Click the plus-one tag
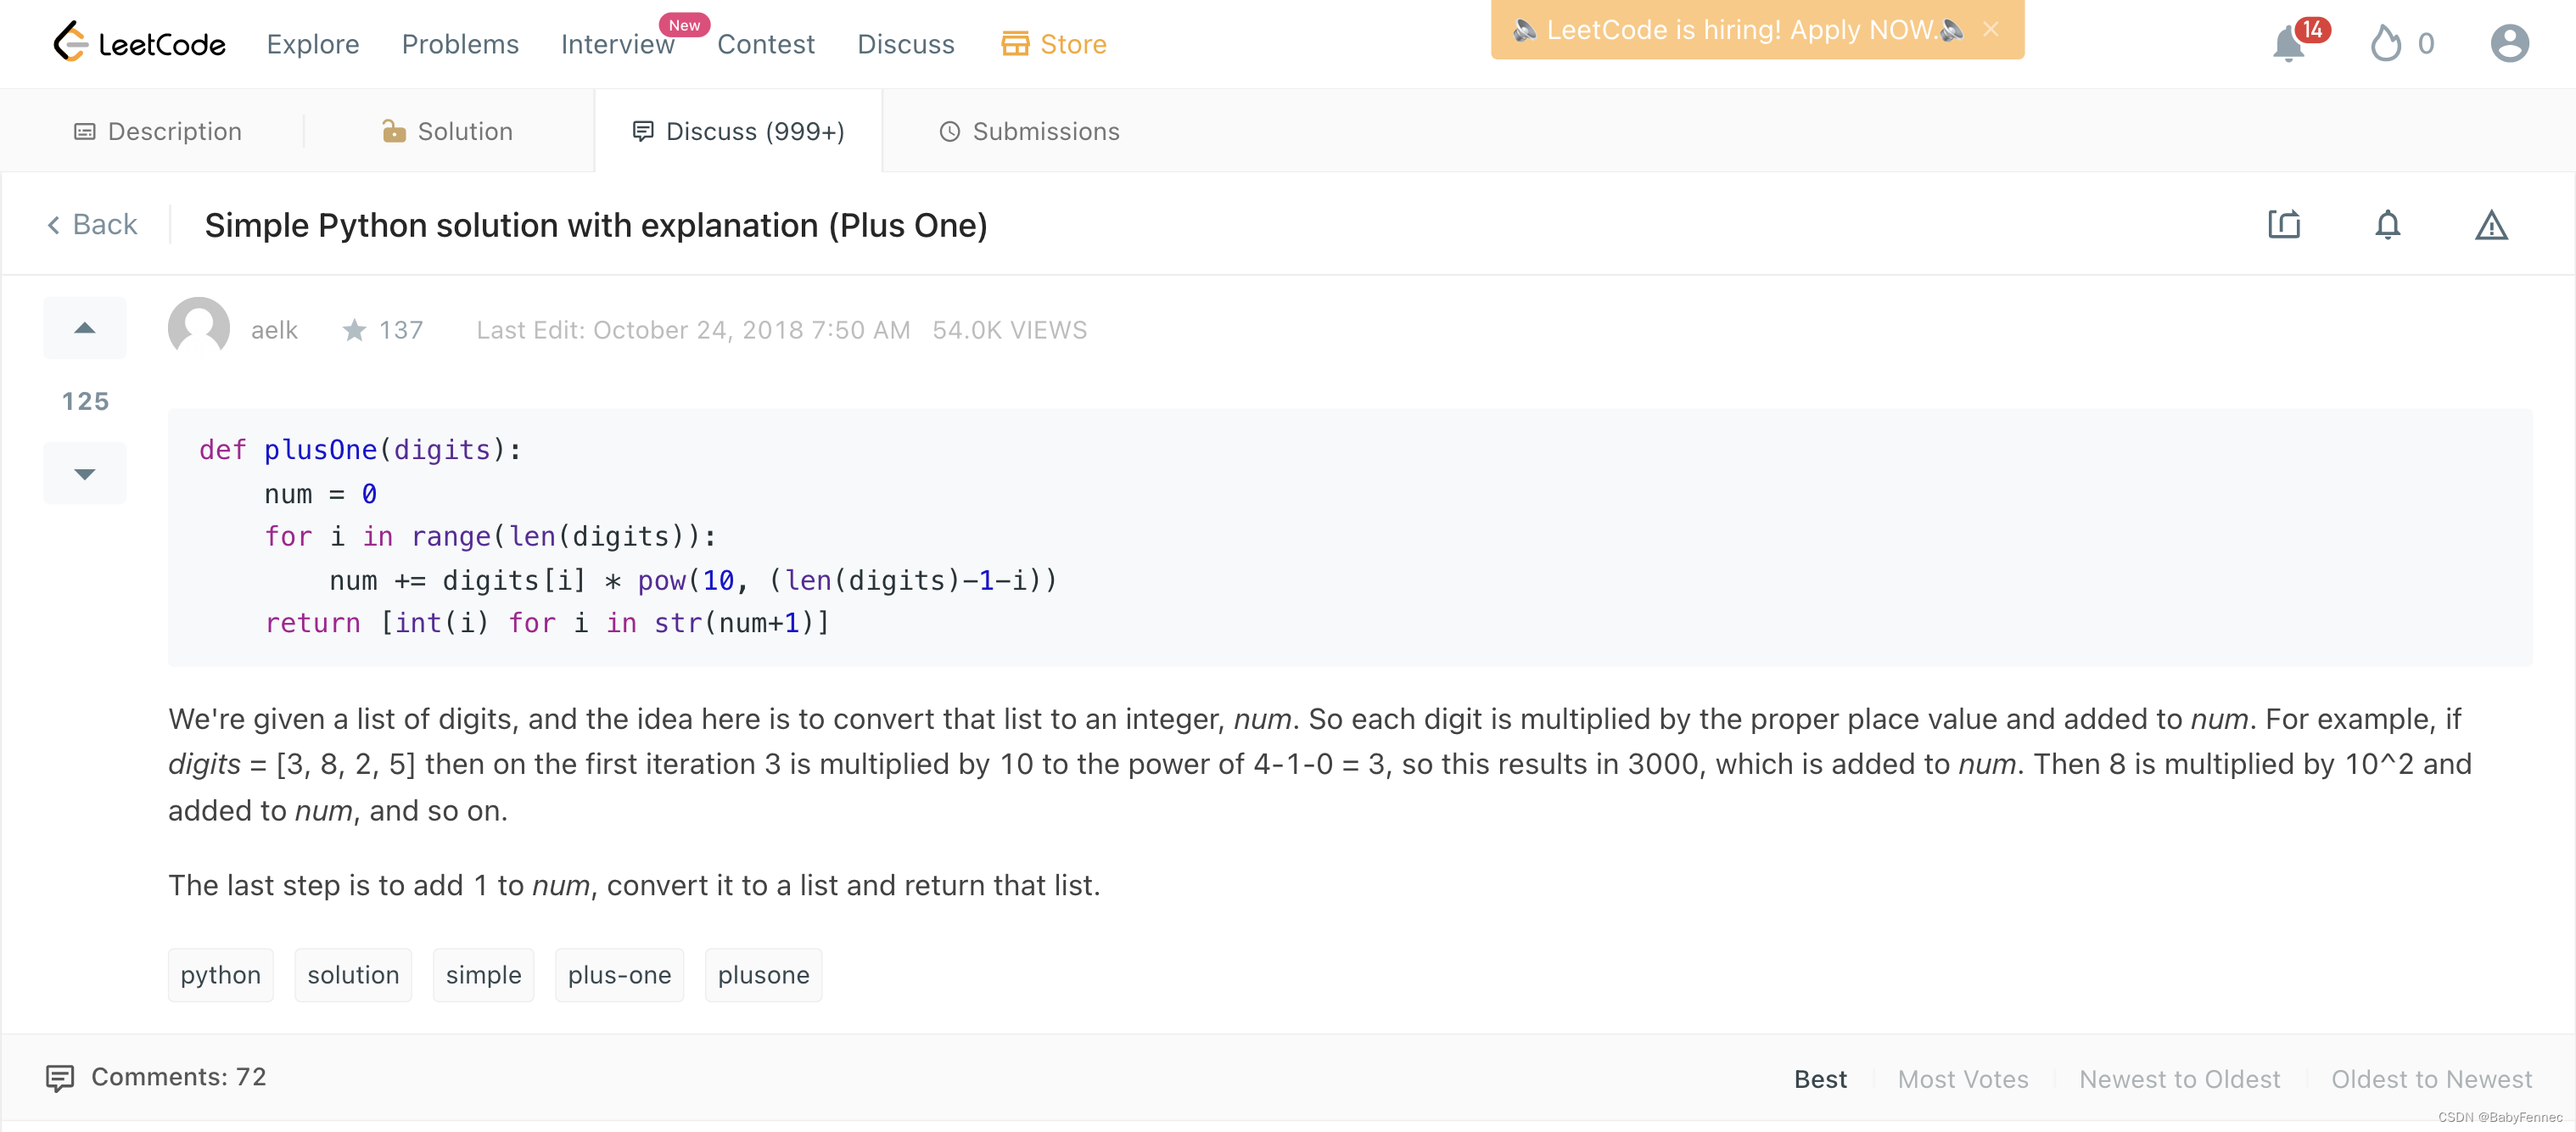2576x1132 pixels. pos(619,974)
